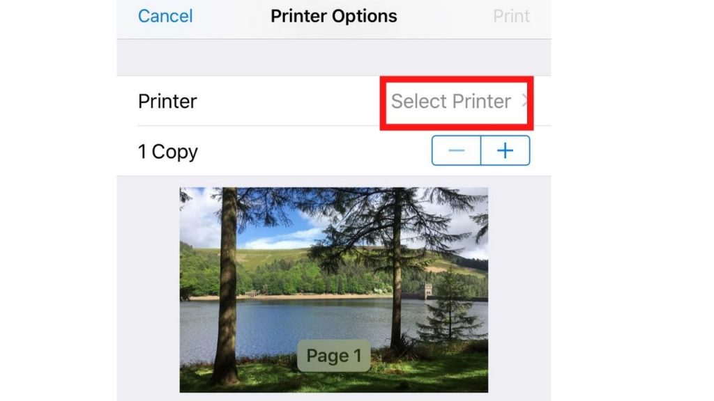The height and width of the screenshot is (401, 714).
Task: Tap the stone tower in the preview photo
Action: tap(427, 291)
